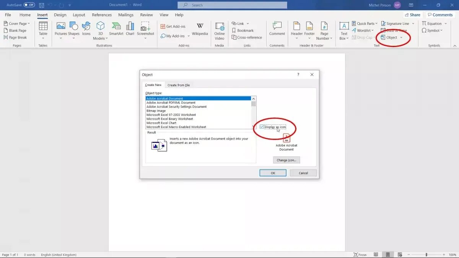
Task: Open the Shapes gallery
Action: click(x=74, y=31)
